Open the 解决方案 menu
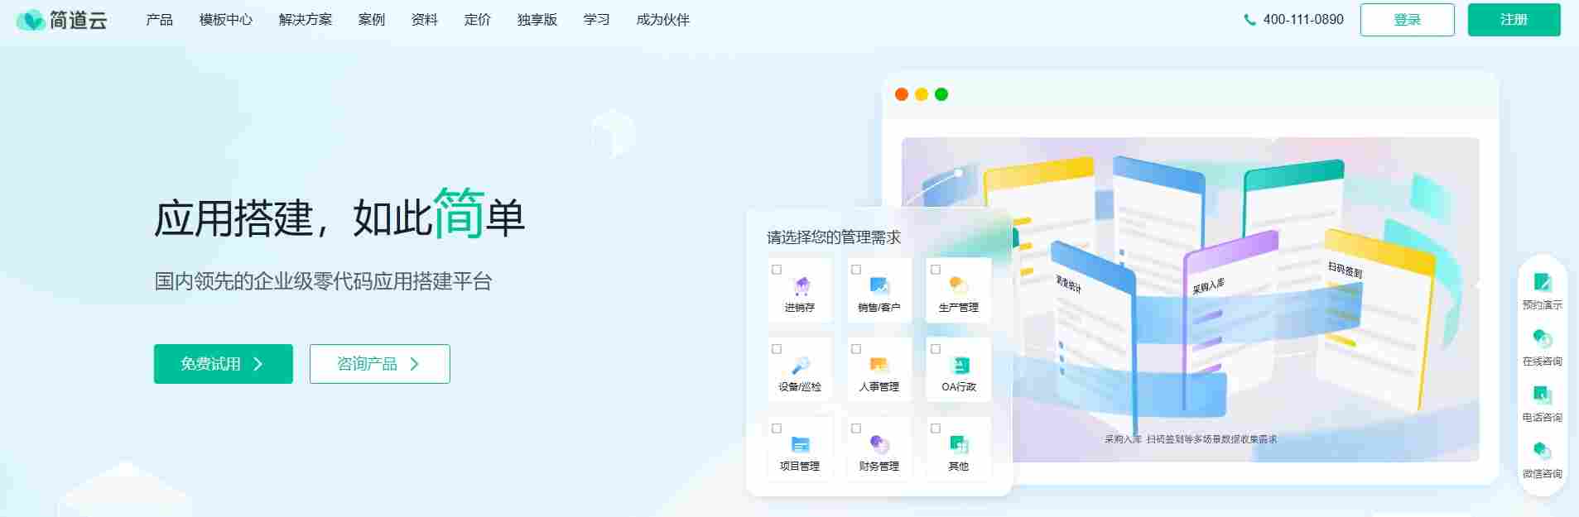The width and height of the screenshot is (1579, 517). [306, 20]
